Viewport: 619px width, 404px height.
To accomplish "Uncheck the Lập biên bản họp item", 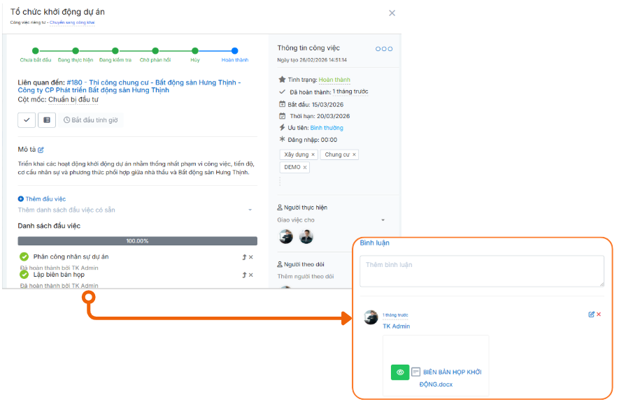I will [x=24, y=275].
